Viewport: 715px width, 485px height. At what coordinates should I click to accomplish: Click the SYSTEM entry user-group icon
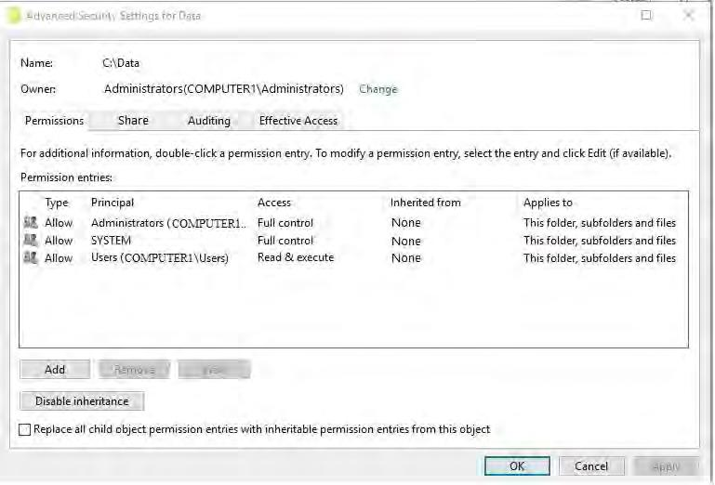[x=31, y=241]
